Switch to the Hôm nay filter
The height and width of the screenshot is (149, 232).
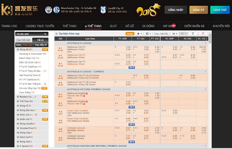(x=28, y=45)
